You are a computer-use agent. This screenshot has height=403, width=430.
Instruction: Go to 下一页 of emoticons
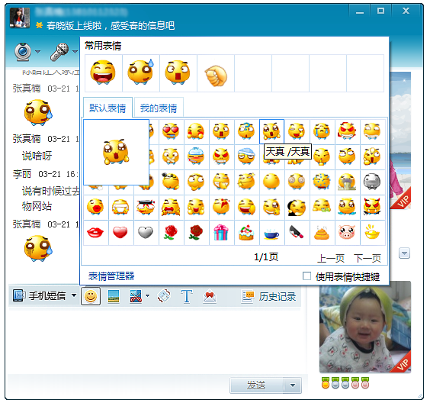click(x=367, y=258)
